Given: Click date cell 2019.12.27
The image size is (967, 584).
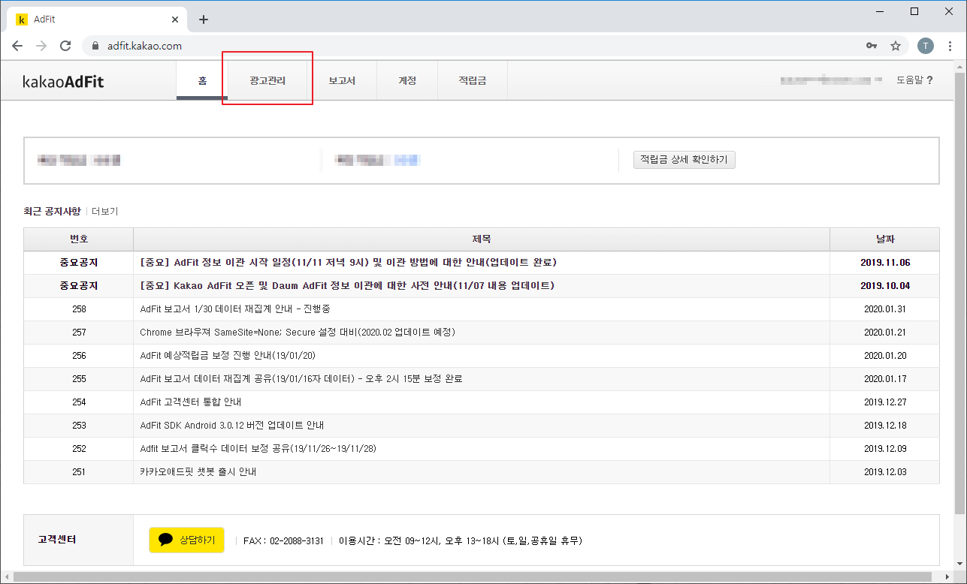Looking at the screenshot, I should pyautogui.click(x=885, y=402).
